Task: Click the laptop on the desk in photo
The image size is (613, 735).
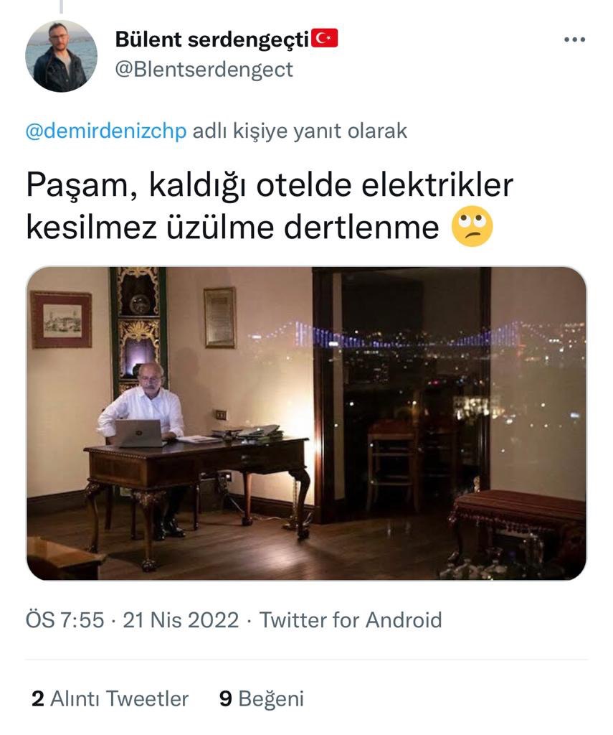Action: [138, 433]
